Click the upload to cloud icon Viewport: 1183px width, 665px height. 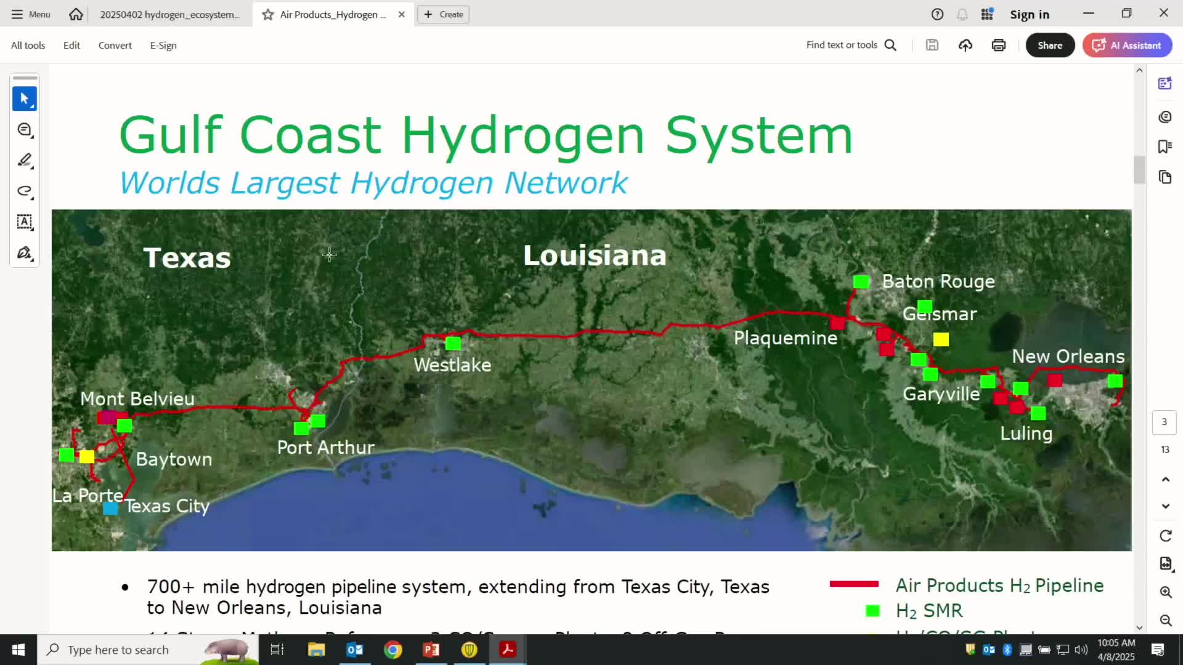[965, 45]
